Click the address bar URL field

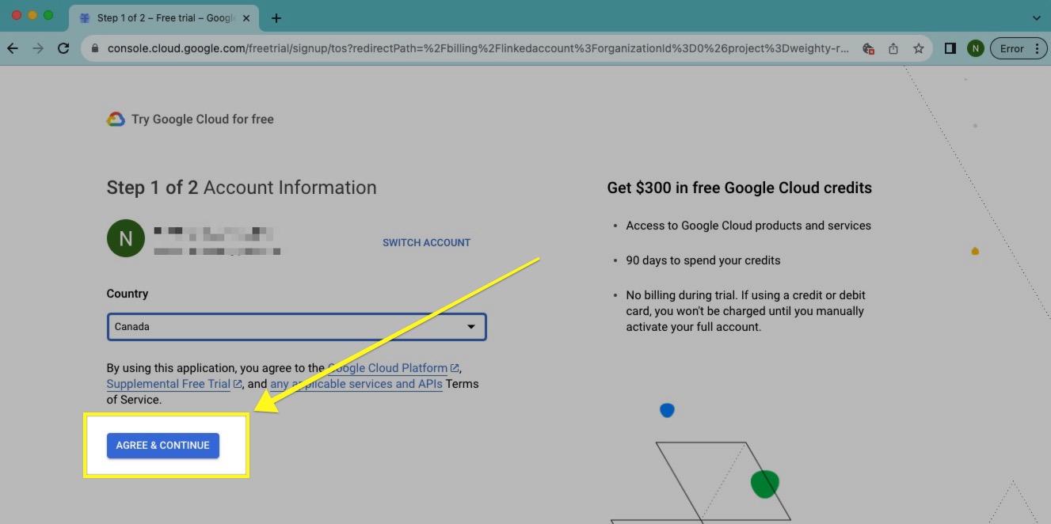(478, 48)
